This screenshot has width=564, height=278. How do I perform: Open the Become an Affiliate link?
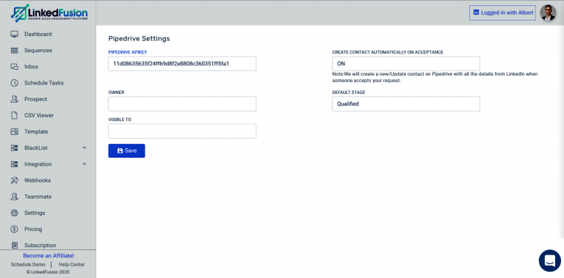48,256
